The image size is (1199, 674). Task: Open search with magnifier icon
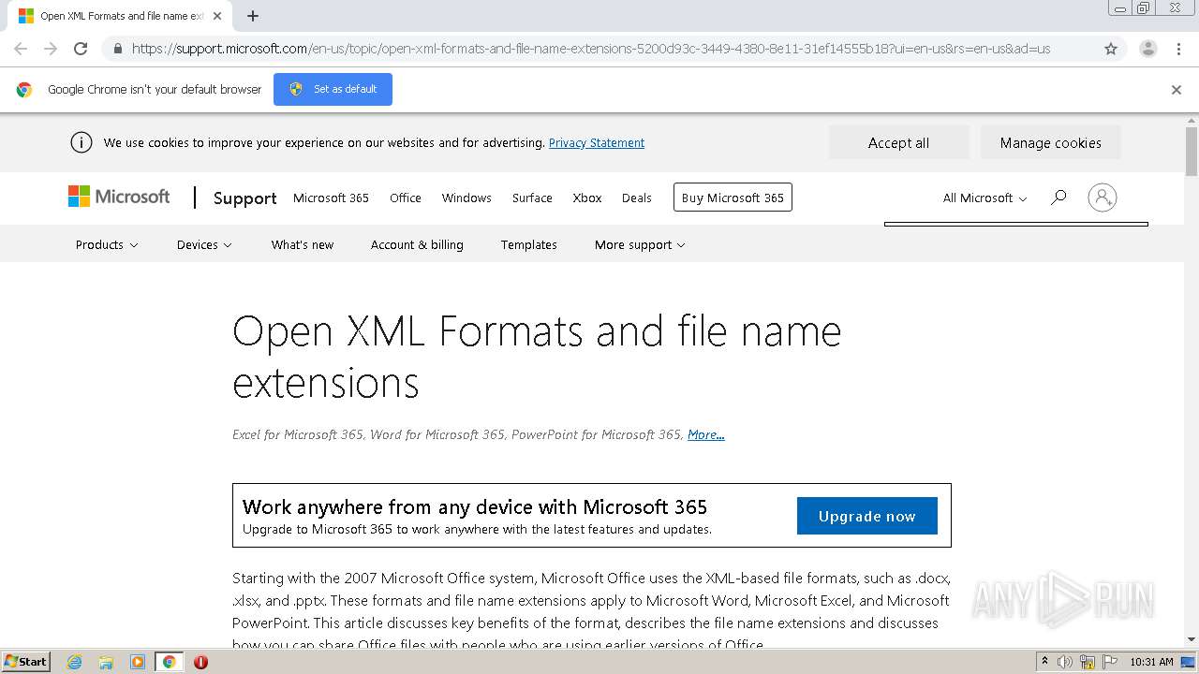1058,198
